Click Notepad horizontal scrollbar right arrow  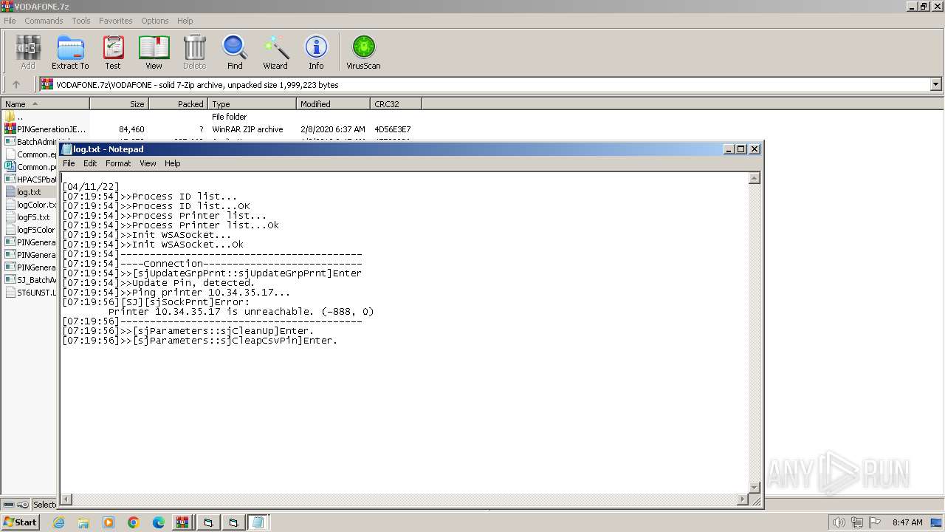743,499
